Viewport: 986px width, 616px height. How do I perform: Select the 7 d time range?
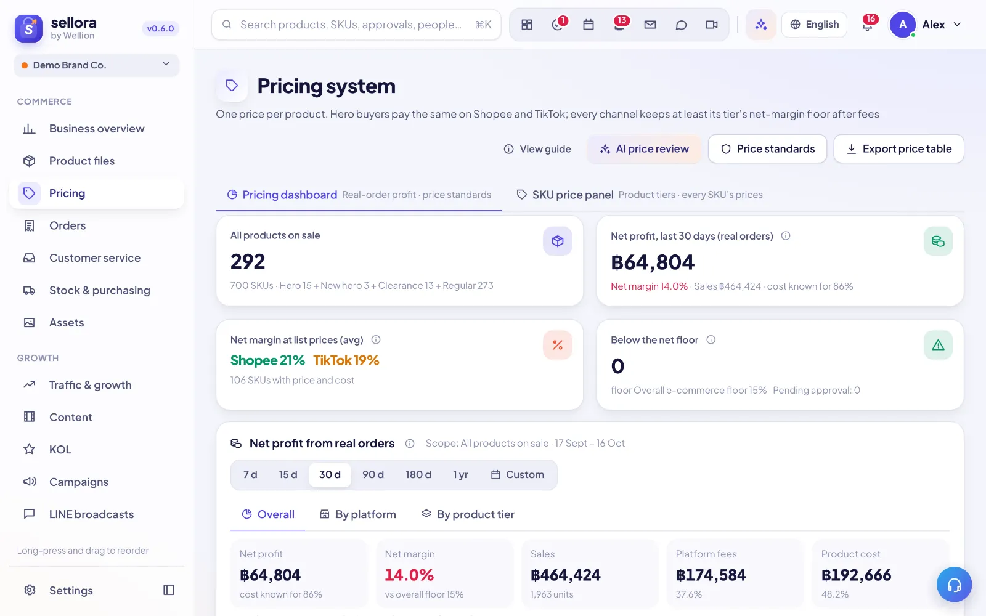point(250,475)
